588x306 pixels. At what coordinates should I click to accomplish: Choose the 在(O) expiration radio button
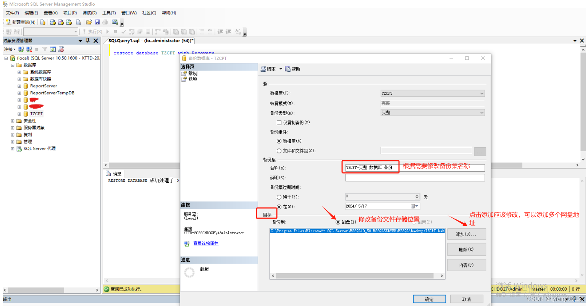[279, 207]
